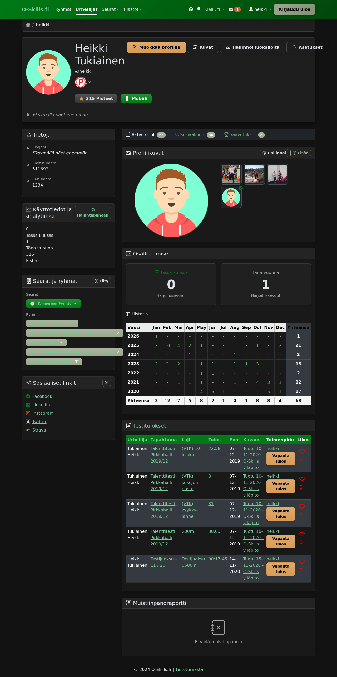
Task: Switch to the Sosiaalinen tab
Action: [195, 135]
